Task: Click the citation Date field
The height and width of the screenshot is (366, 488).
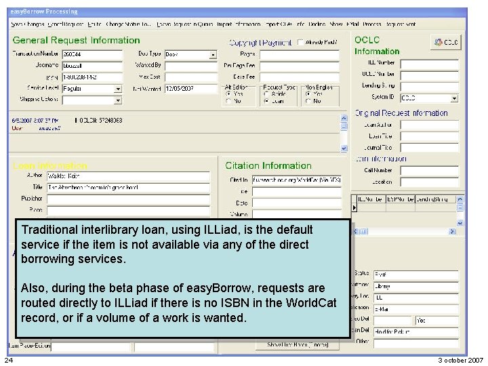Action: (x=297, y=203)
